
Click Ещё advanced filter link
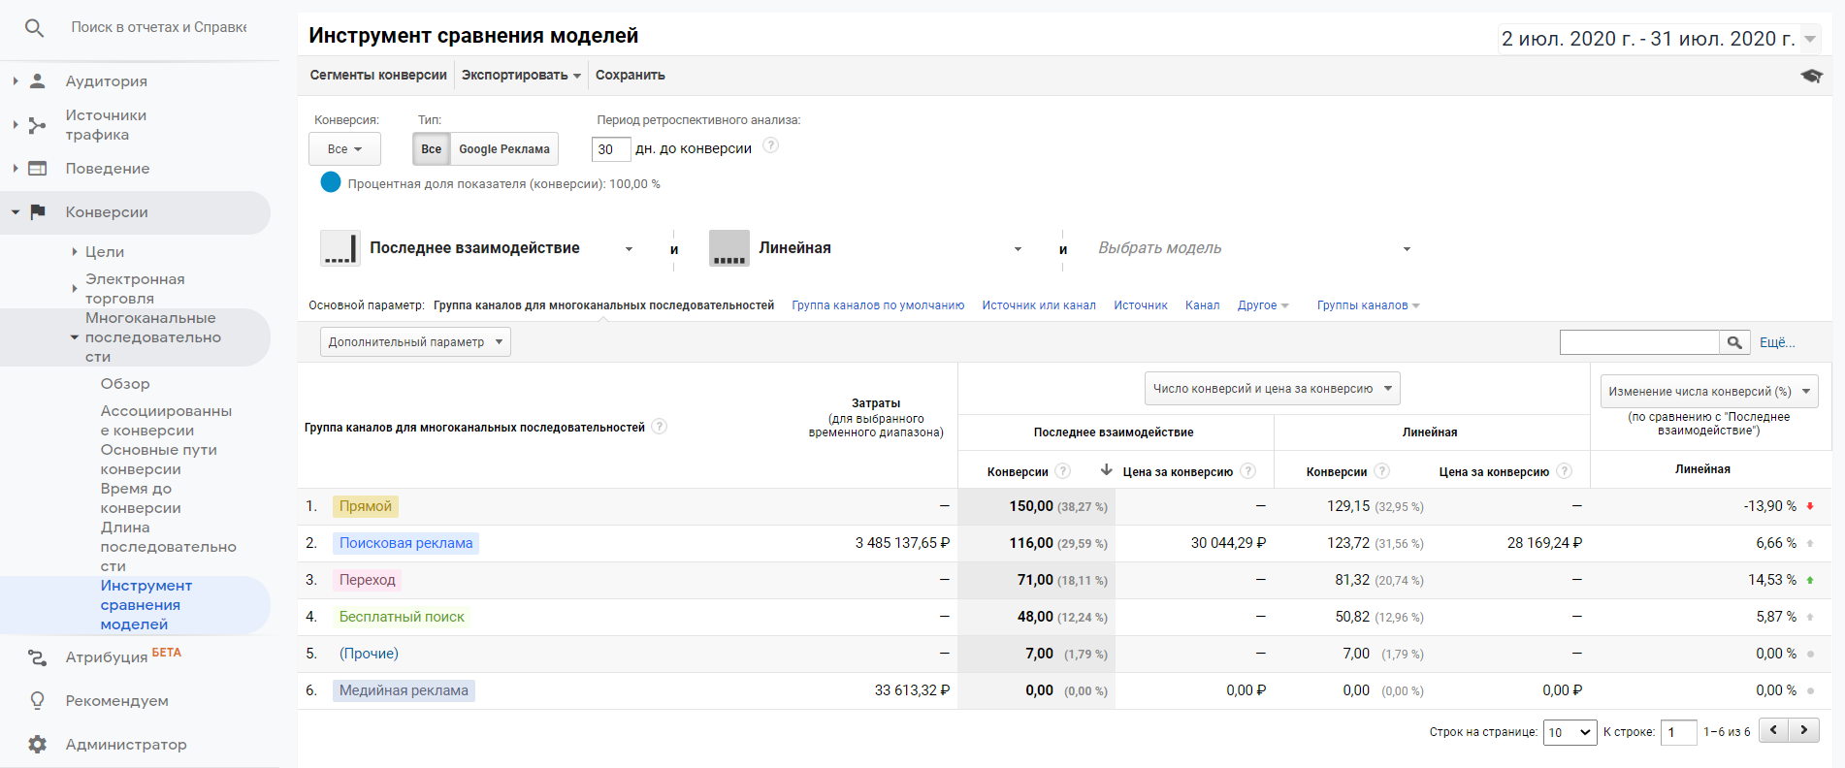click(x=1777, y=342)
